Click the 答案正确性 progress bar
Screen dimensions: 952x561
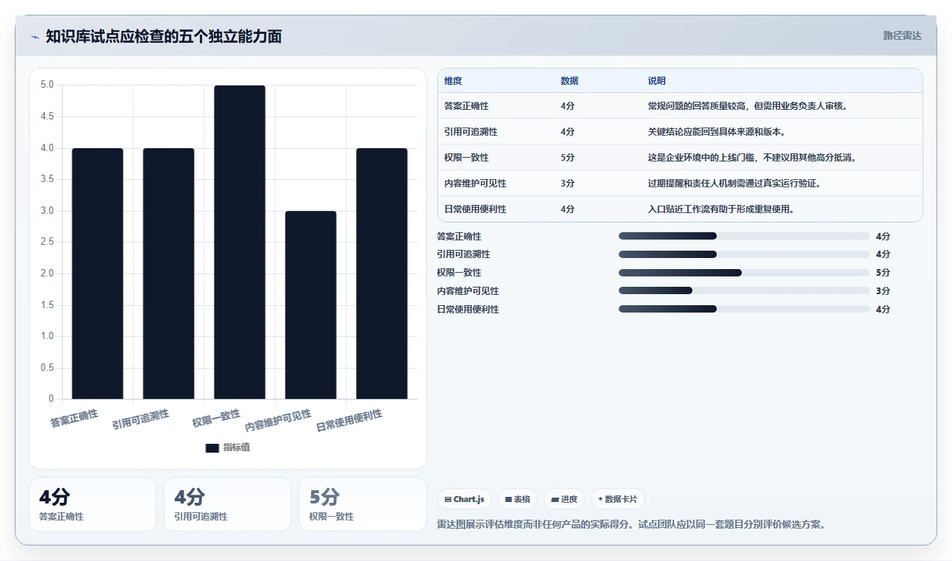(x=745, y=236)
